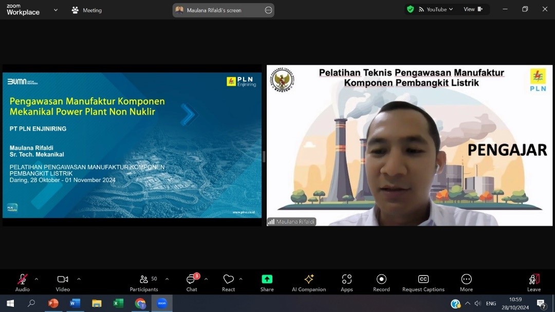This screenshot has height=312, width=555.
Task: Open Windows taskbar search
Action: (x=31, y=303)
